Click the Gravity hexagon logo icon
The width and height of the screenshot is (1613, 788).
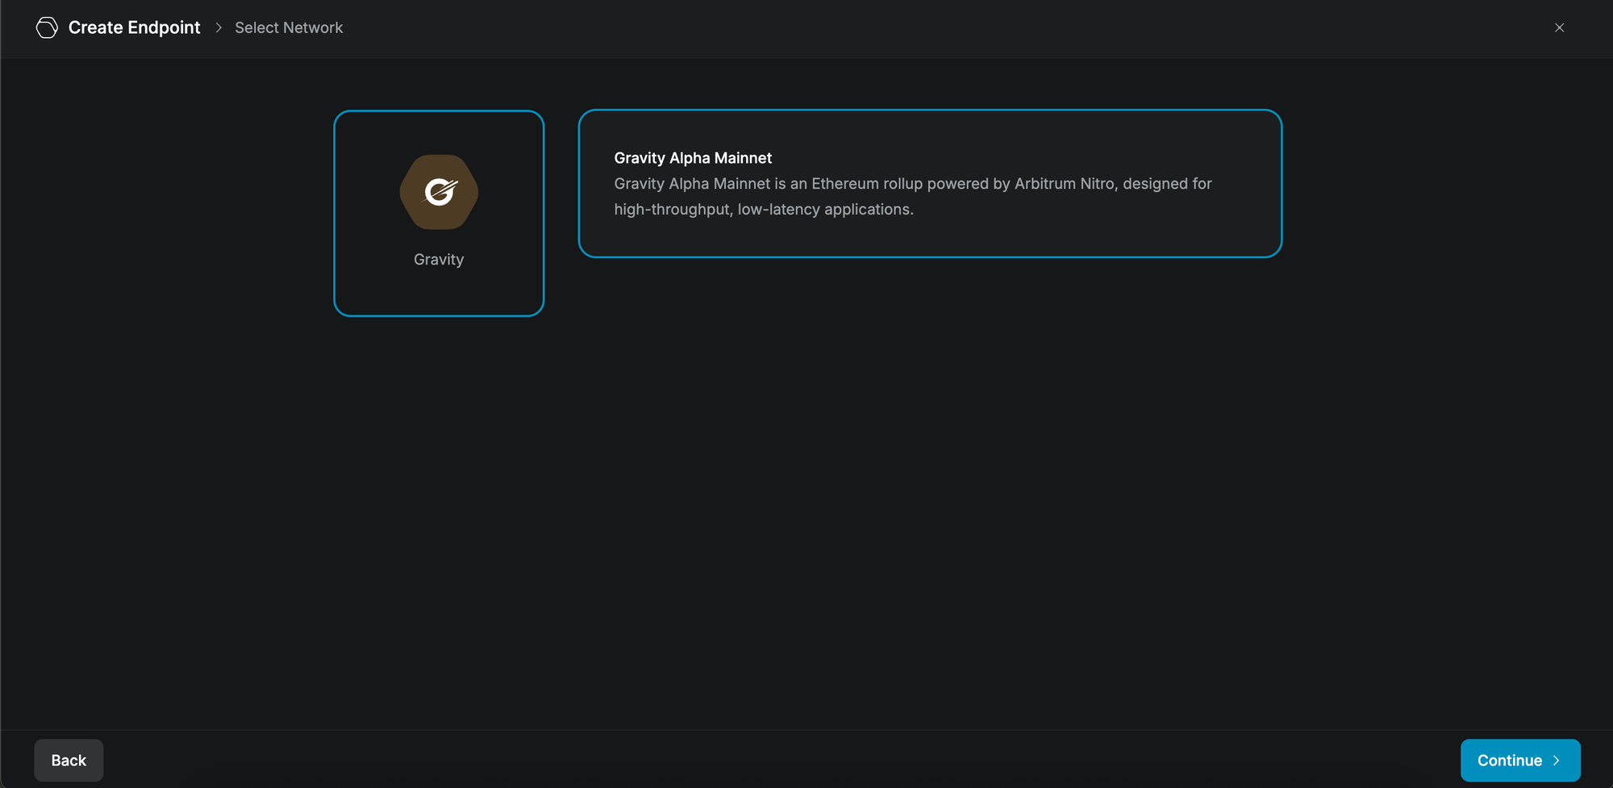439,192
